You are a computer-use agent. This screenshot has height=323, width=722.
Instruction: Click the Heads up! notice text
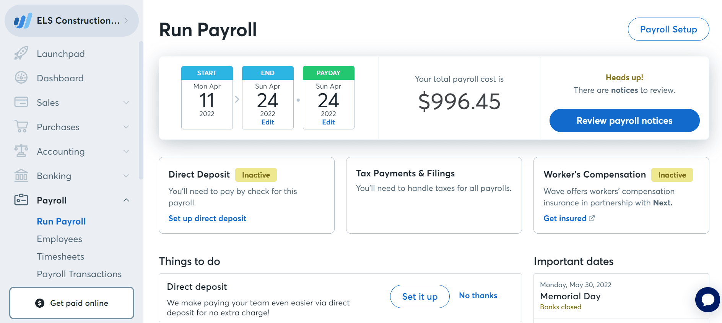click(624, 78)
